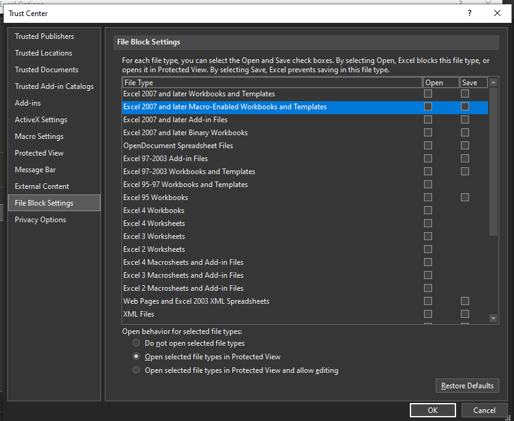514x421 pixels.
Task: Click the Save column header
Action: (x=474, y=83)
